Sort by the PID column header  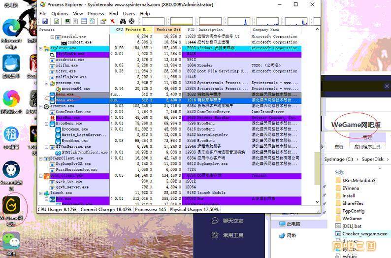pyautogui.click(x=190, y=30)
